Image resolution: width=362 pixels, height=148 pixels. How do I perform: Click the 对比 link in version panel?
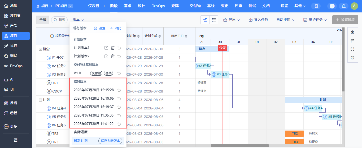point(116,28)
